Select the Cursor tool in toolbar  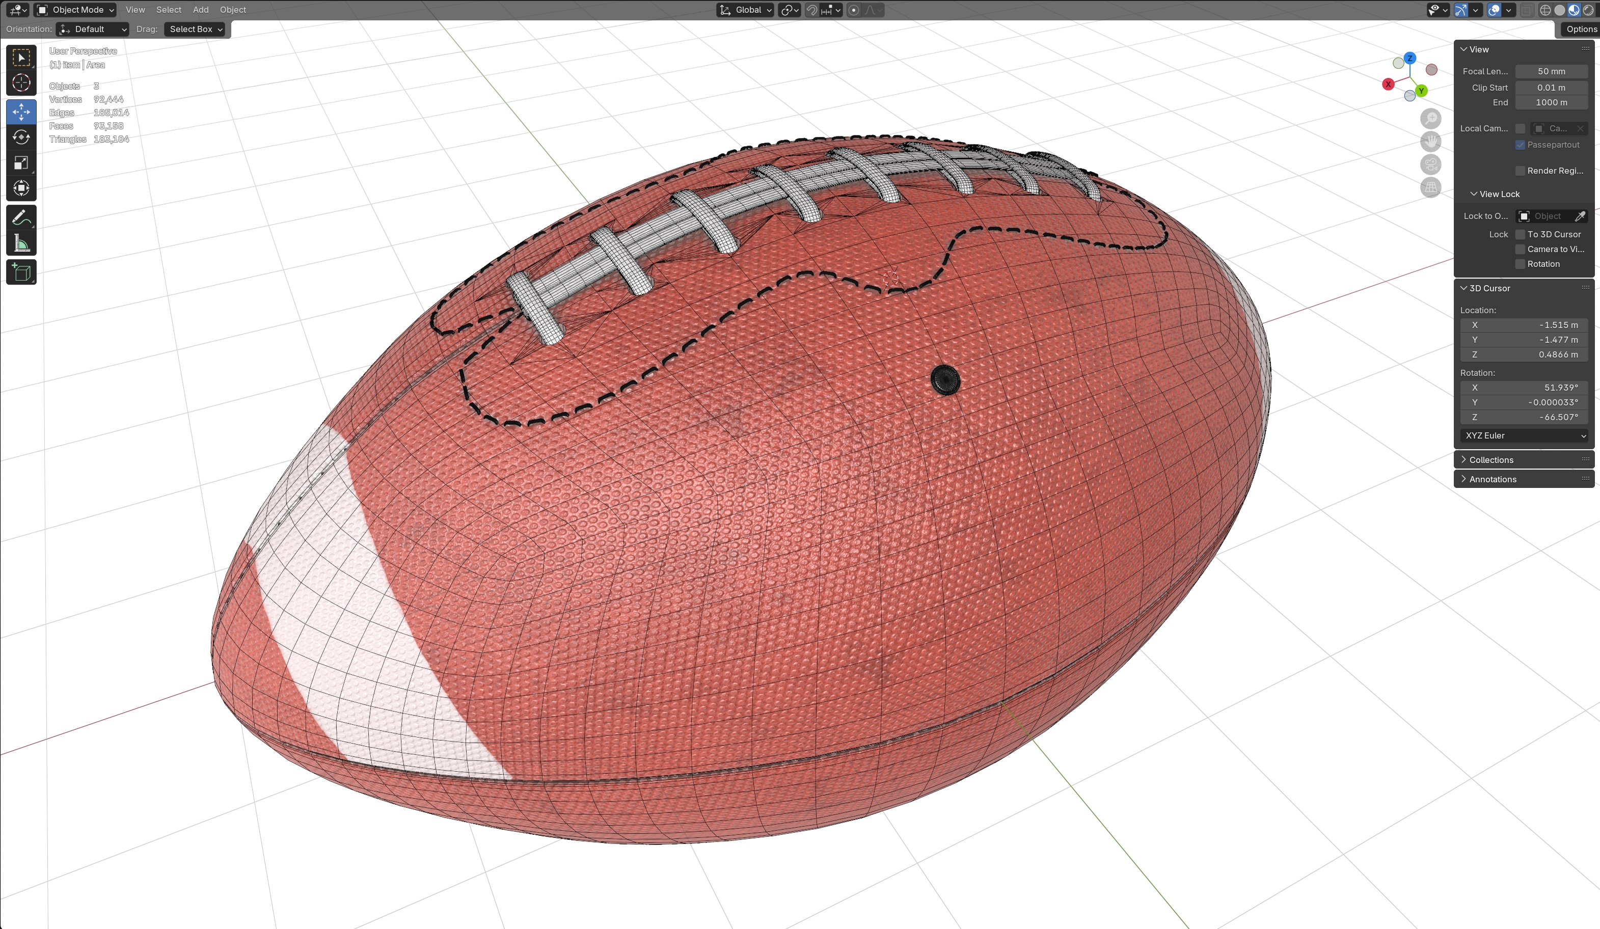point(21,83)
